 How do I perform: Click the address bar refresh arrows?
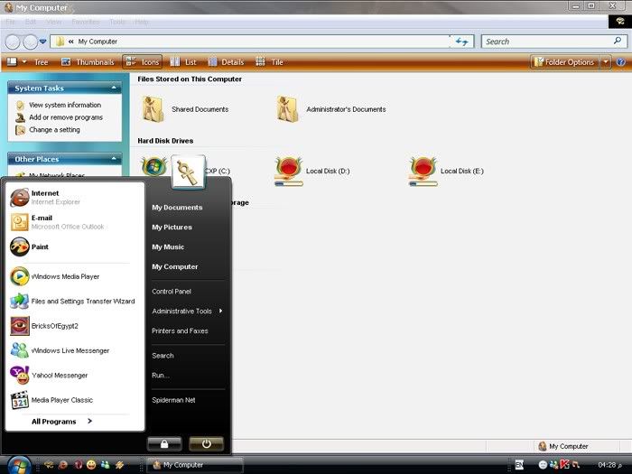462,42
